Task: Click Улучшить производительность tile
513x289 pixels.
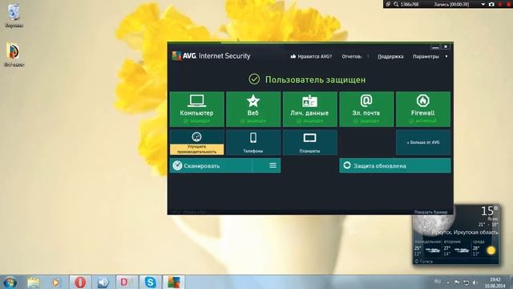Action: click(197, 143)
